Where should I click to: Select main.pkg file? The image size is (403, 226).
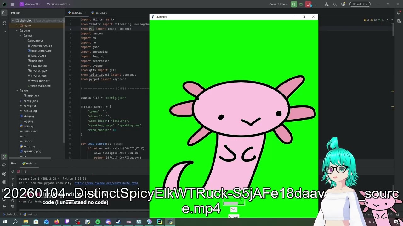tap(35, 61)
